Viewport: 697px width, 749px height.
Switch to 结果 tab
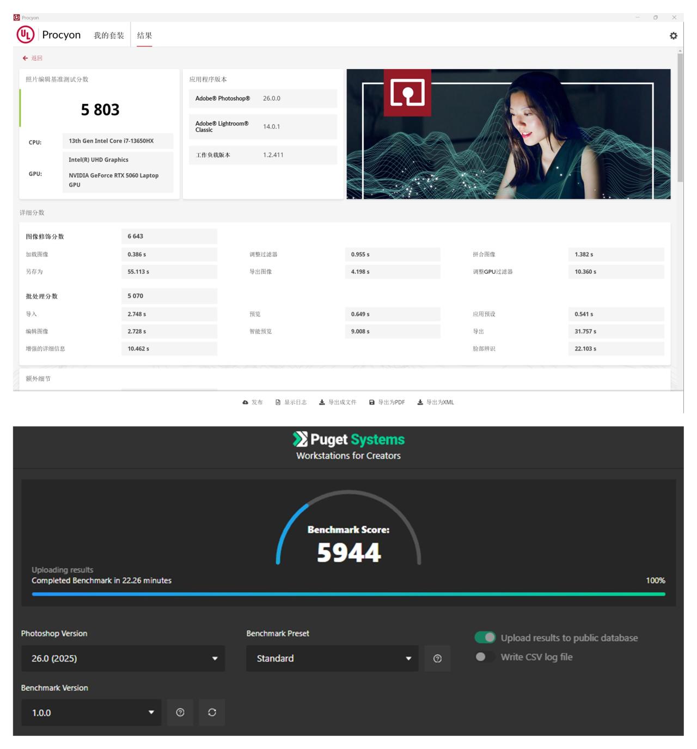point(144,35)
